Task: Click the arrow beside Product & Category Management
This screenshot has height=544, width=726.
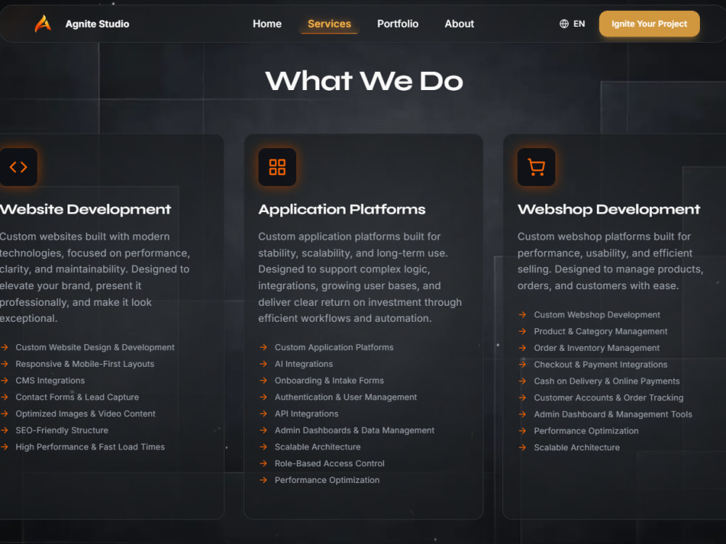Action: (522, 331)
